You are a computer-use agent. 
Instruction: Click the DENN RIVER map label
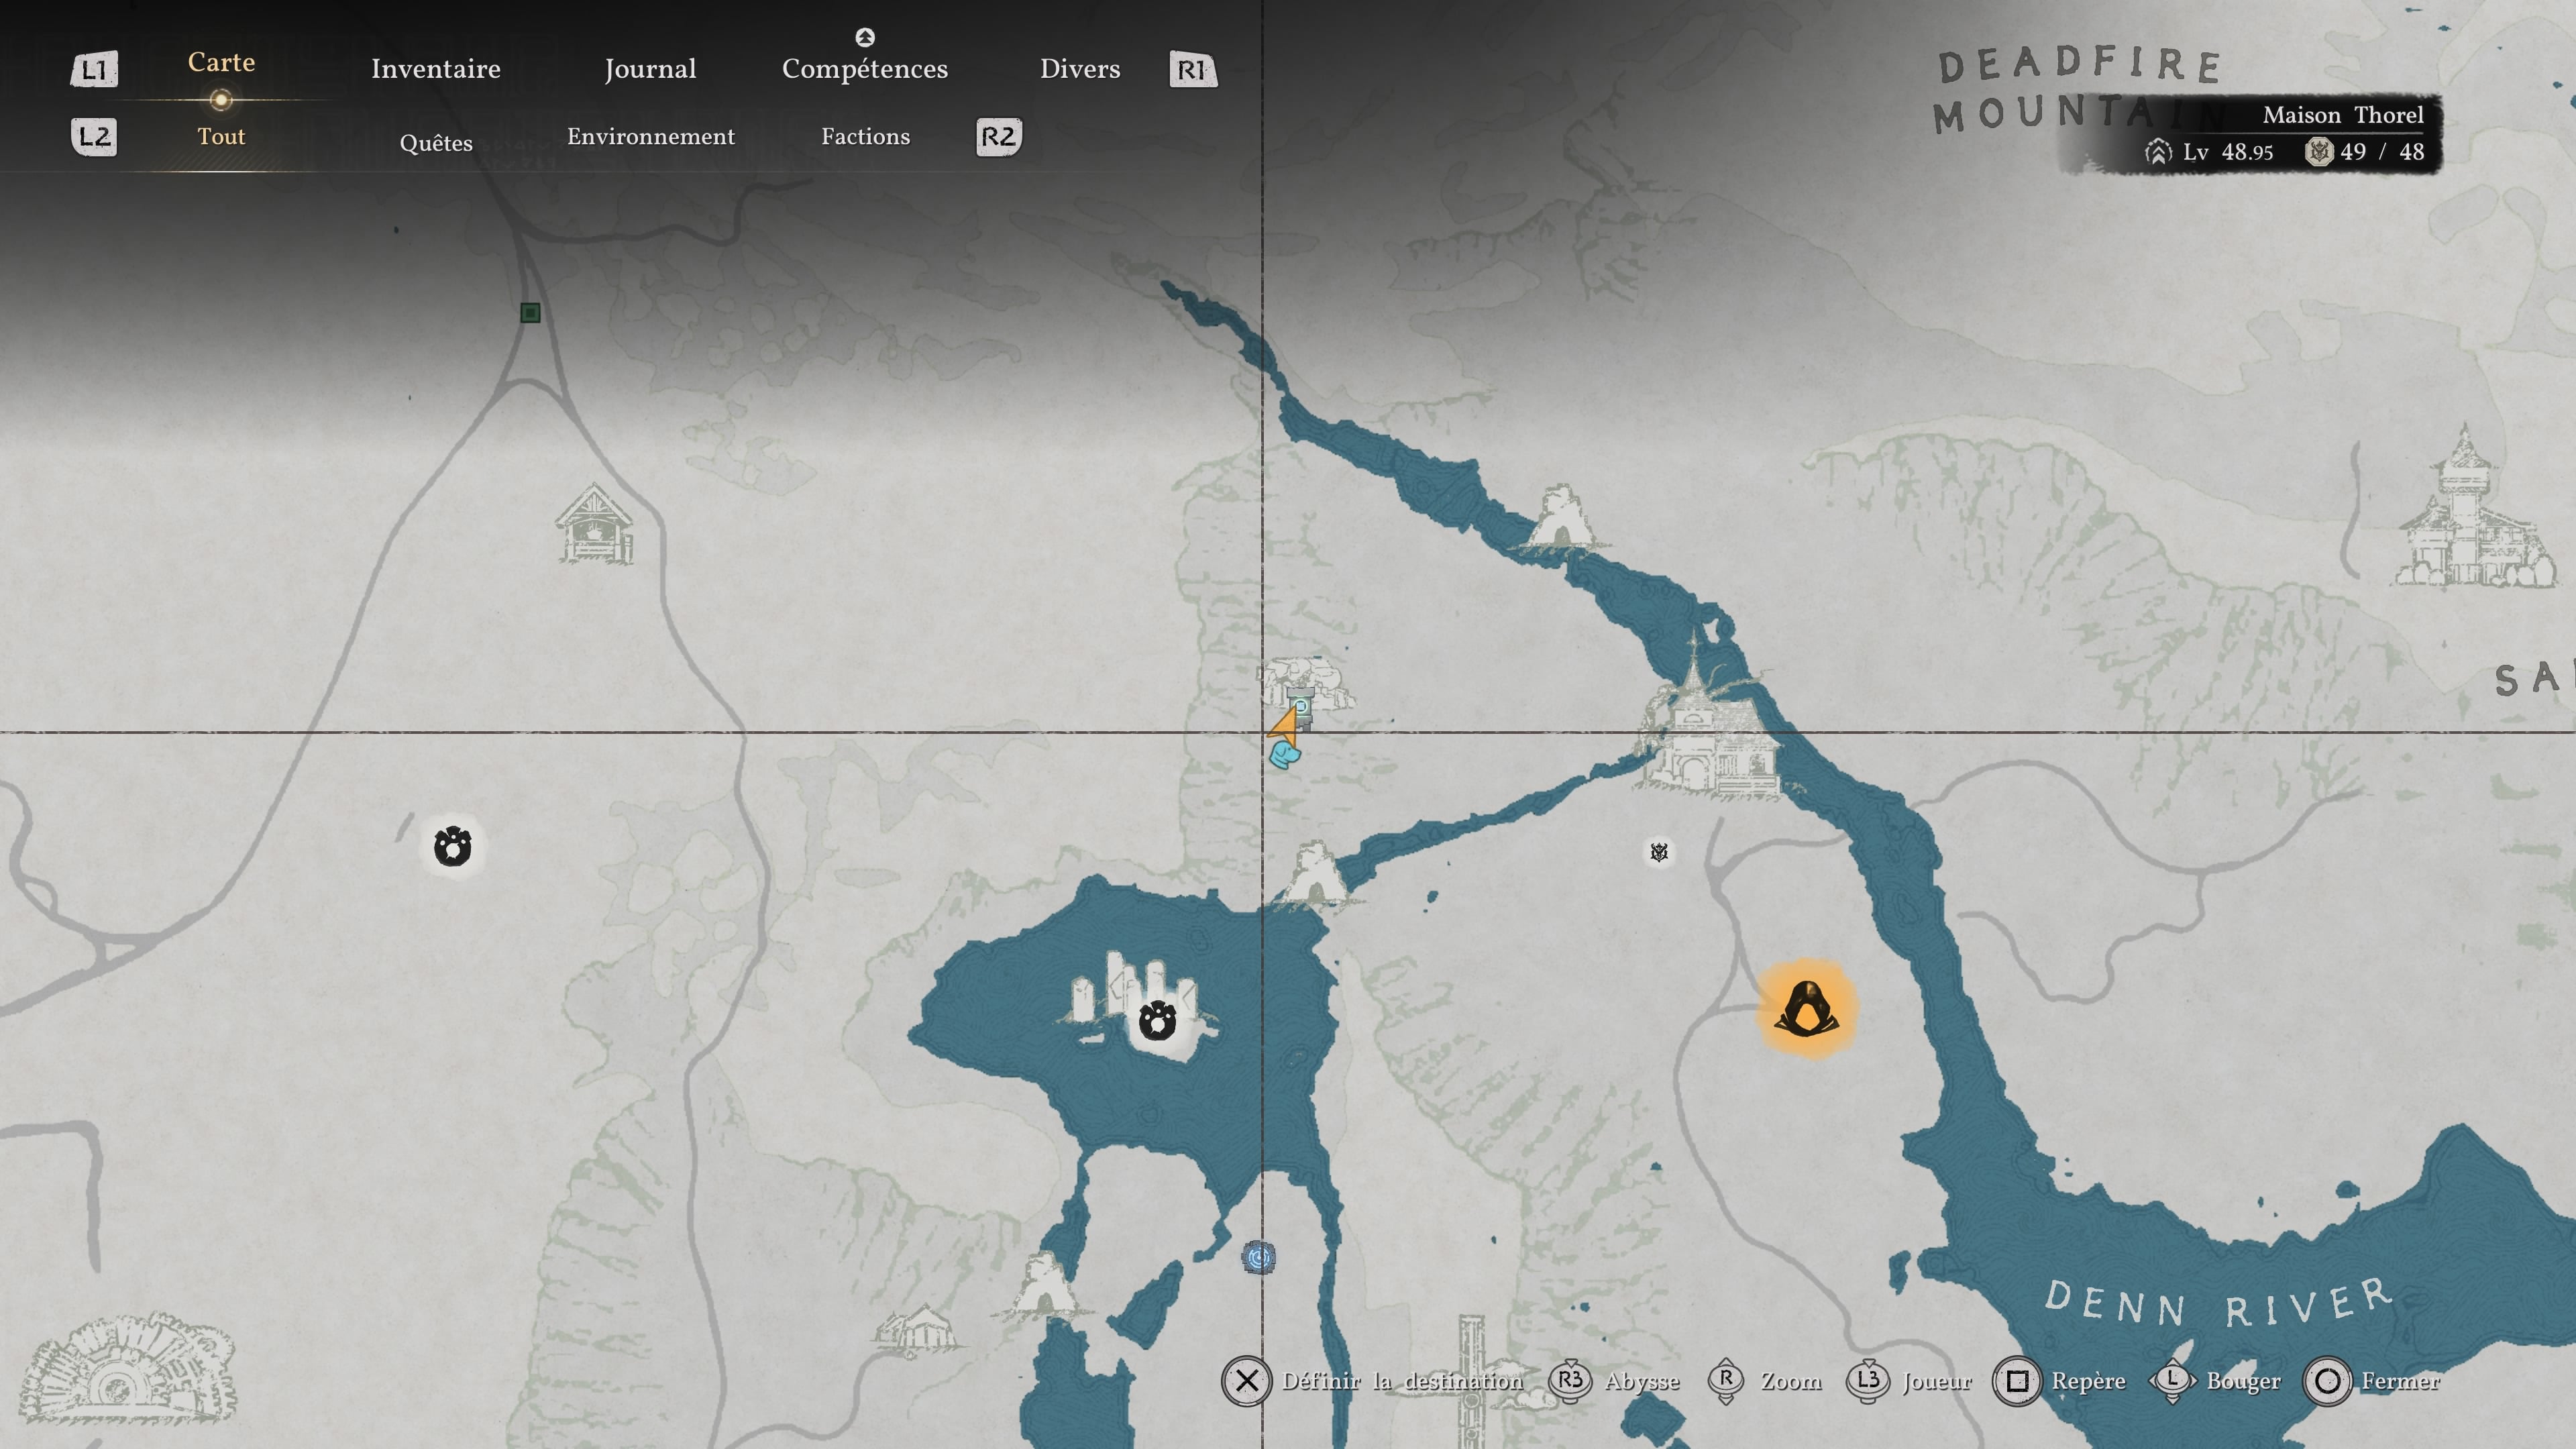coord(2218,1304)
